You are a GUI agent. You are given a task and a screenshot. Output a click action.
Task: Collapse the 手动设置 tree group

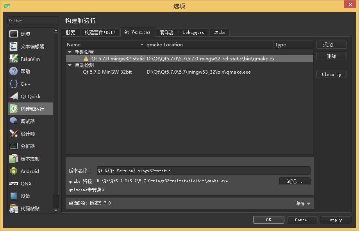click(70, 52)
